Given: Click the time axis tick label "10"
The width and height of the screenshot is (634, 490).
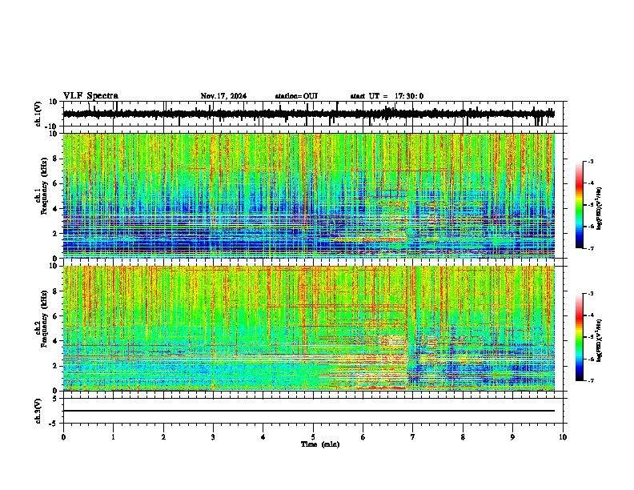Looking at the screenshot, I should 563,437.
